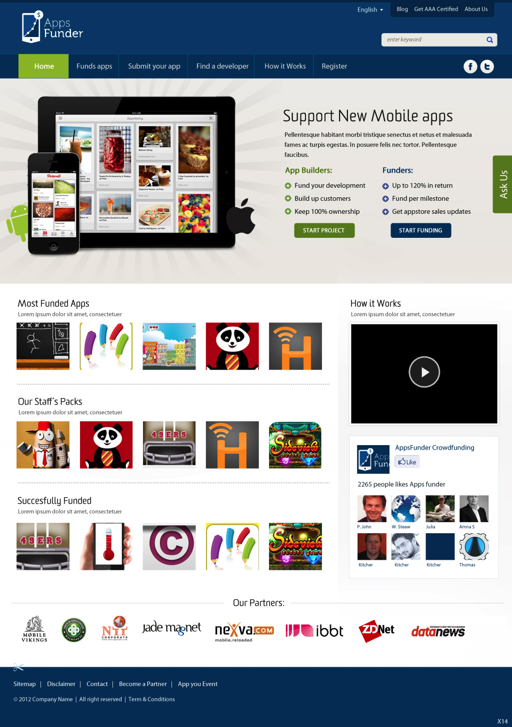This screenshot has height=727, width=512.
Task: Click the nexva.com partner logo
Action: (x=244, y=632)
